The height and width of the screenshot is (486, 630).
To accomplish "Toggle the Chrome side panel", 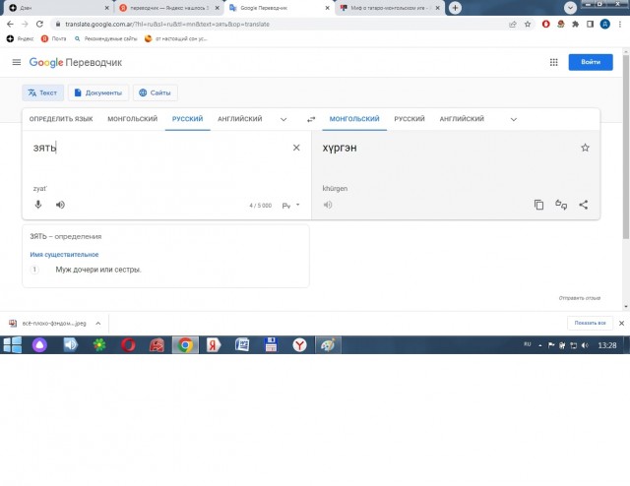I will click(590, 24).
